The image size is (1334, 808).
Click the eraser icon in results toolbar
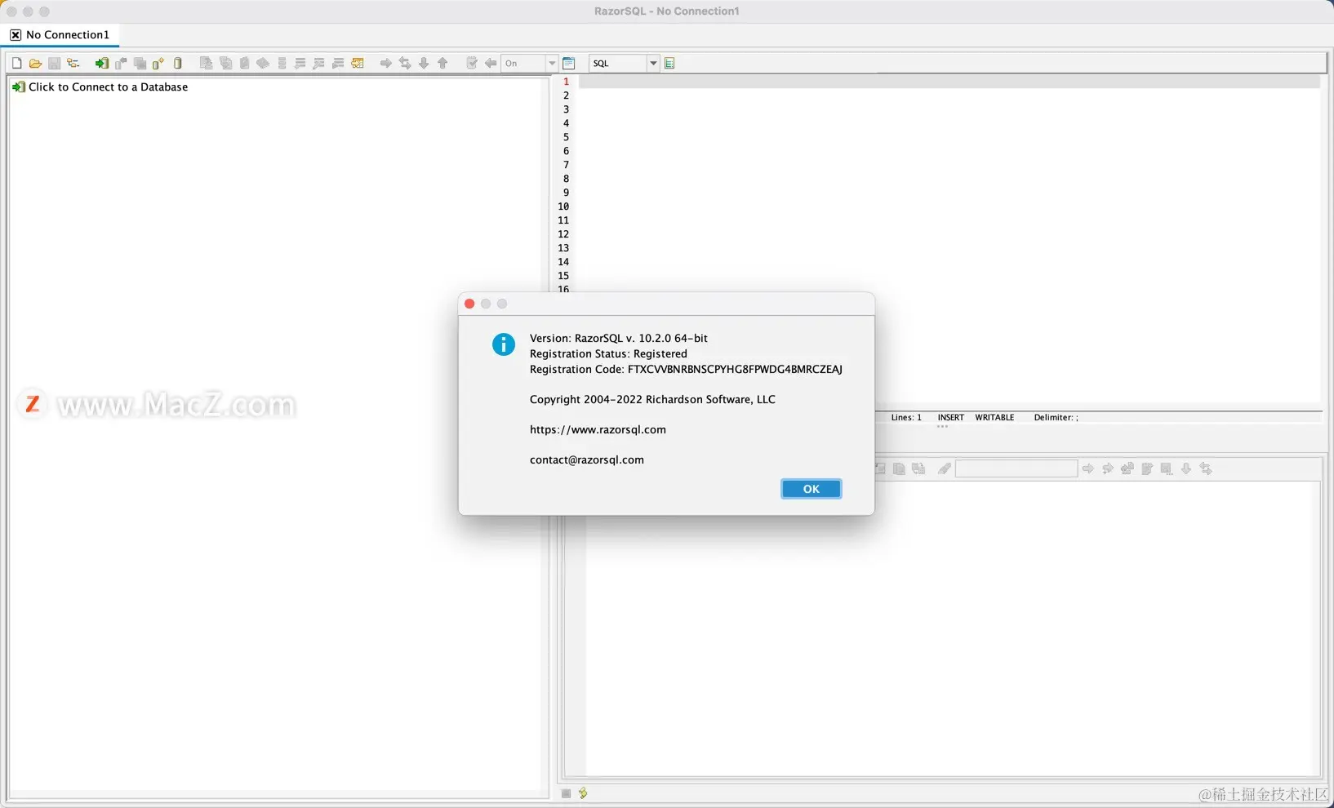pyautogui.click(x=945, y=468)
